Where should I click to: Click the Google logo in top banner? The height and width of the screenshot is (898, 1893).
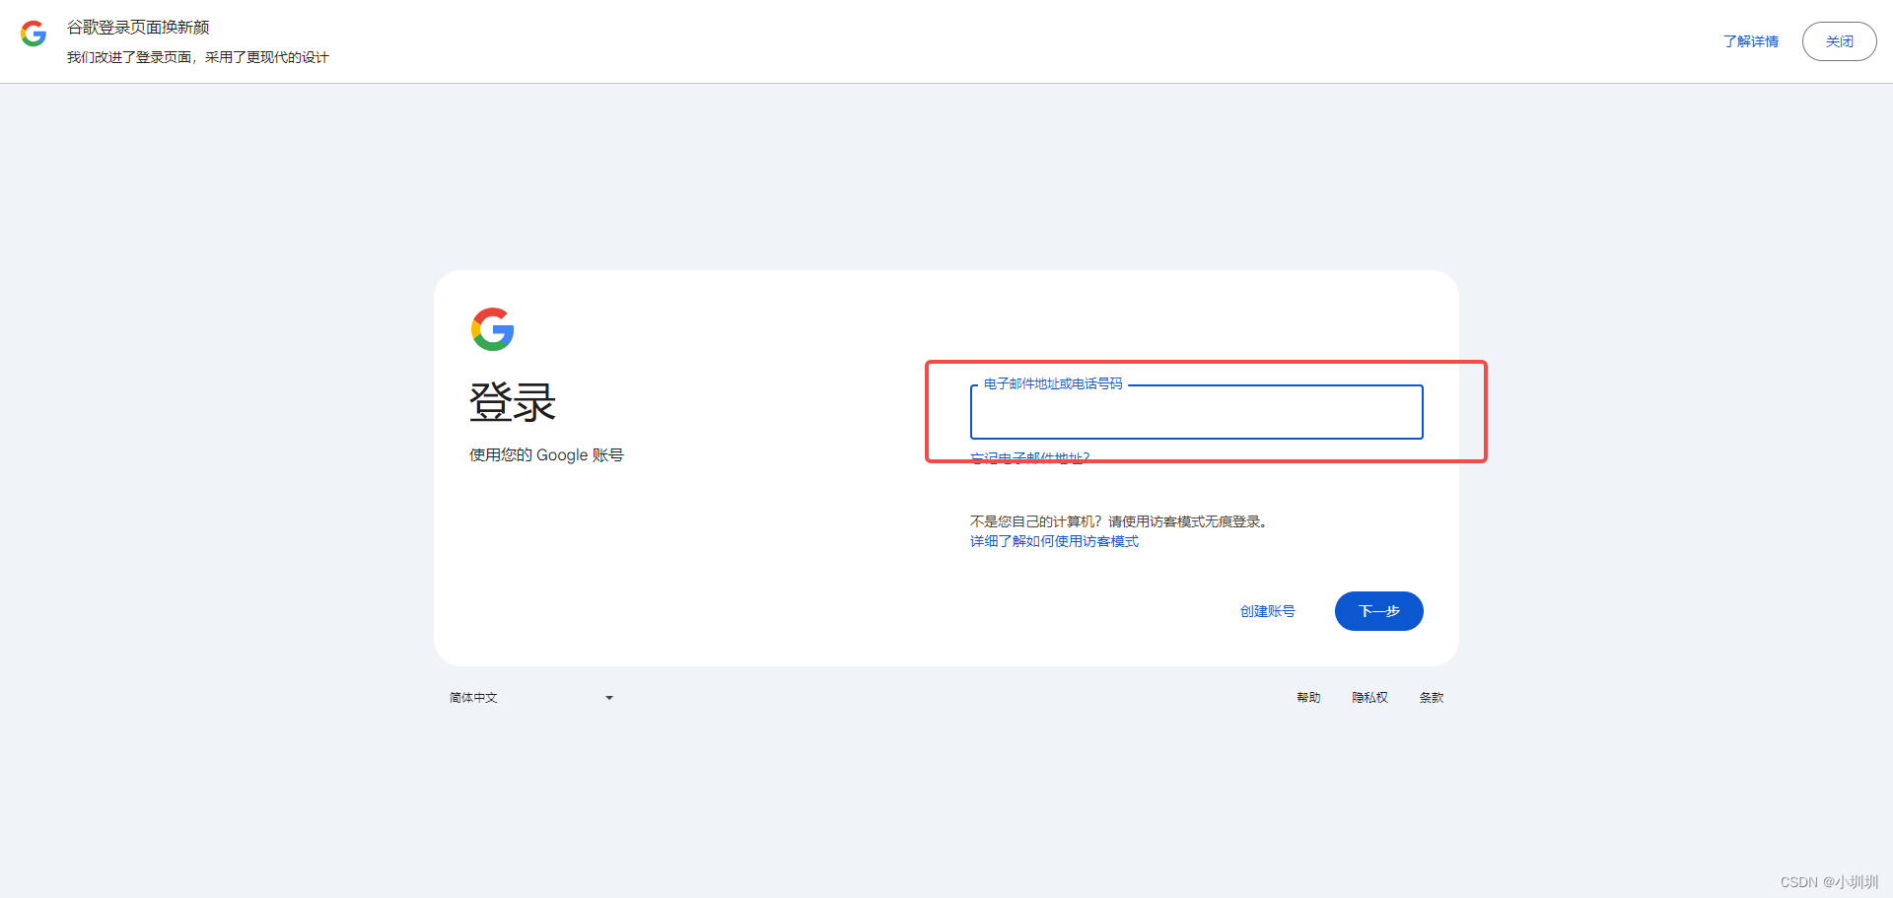click(34, 35)
